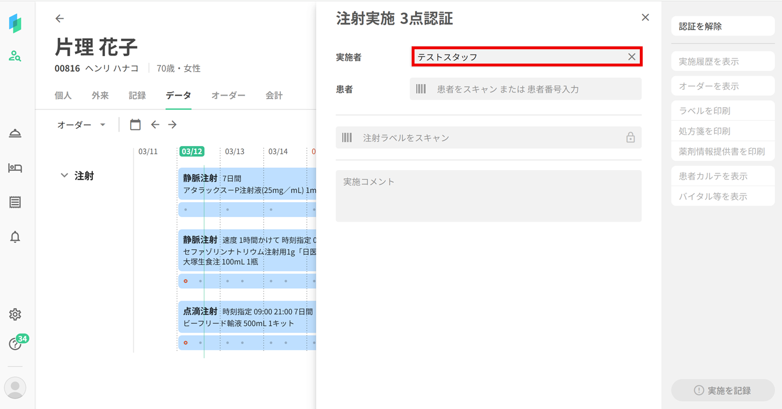
Task: Click the user avatar icon
Action: click(15, 388)
